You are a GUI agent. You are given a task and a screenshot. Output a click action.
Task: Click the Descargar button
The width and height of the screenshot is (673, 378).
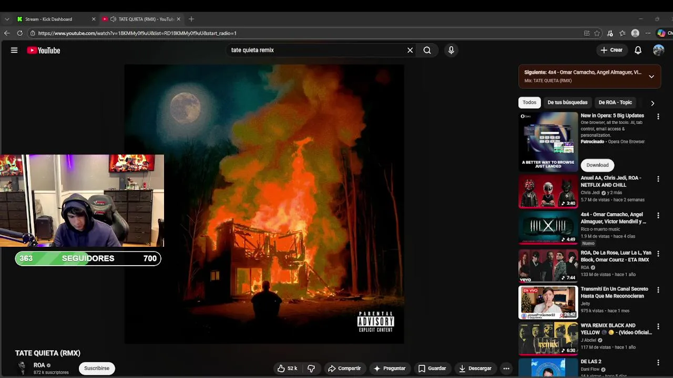pos(475,369)
